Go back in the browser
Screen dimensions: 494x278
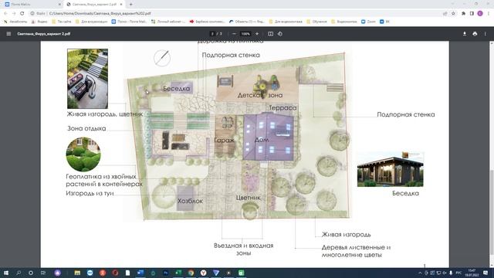pyautogui.click(x=5, y=14)
